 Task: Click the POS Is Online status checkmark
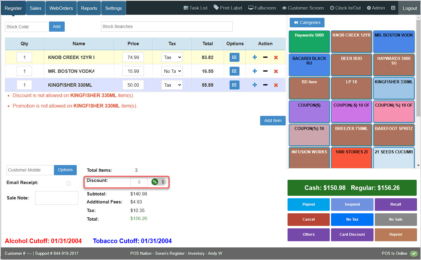pos(414,253)
